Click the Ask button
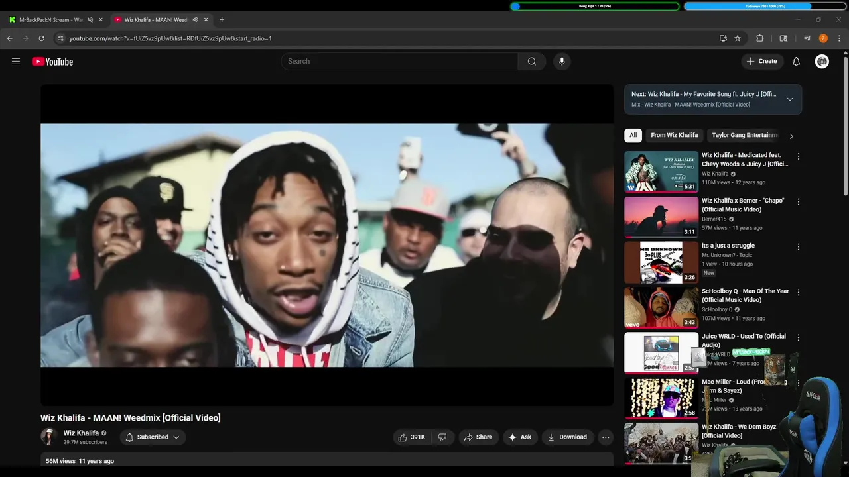 click(520, 437)
